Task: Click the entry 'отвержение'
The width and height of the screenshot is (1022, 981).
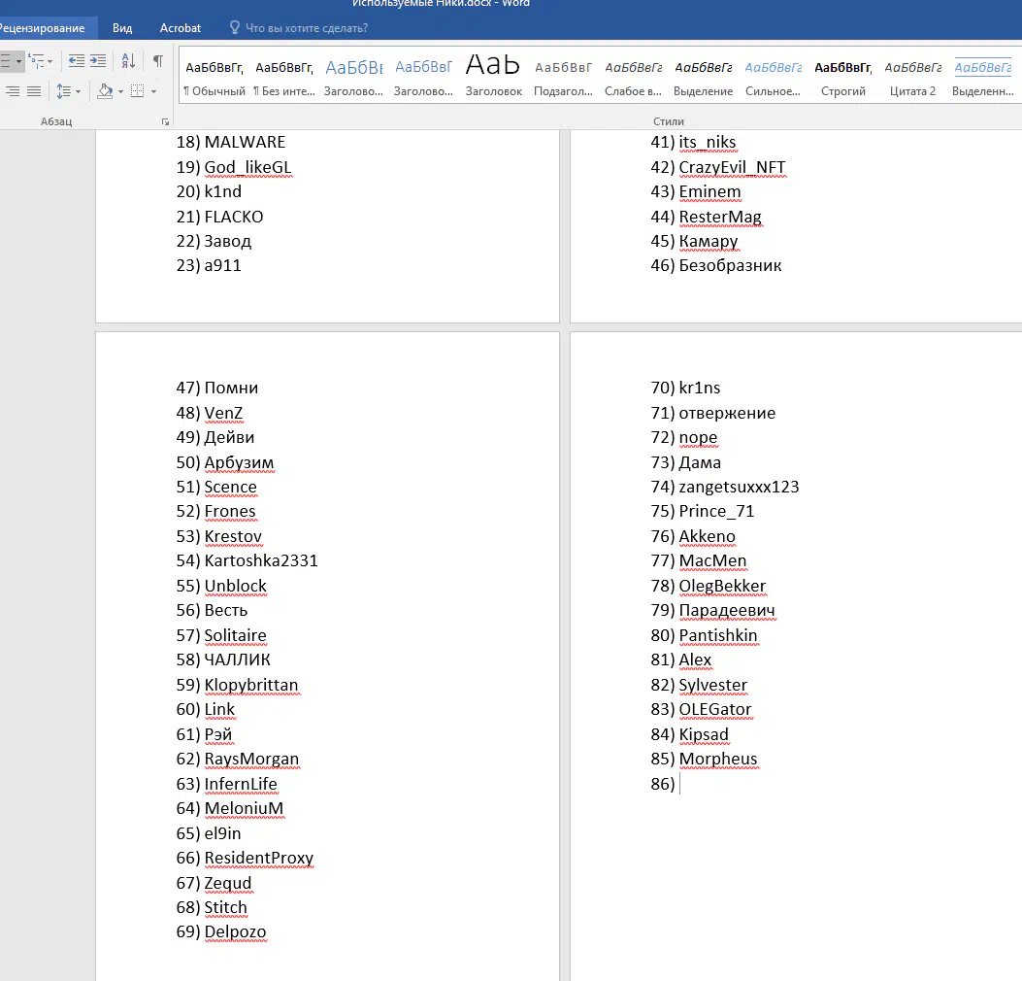Action: 727,413
